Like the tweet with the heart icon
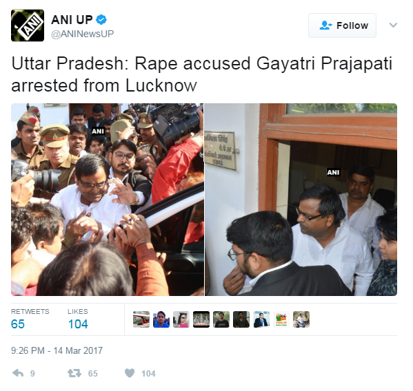Viewport: 413px width, 391px height. coord(130,373)
